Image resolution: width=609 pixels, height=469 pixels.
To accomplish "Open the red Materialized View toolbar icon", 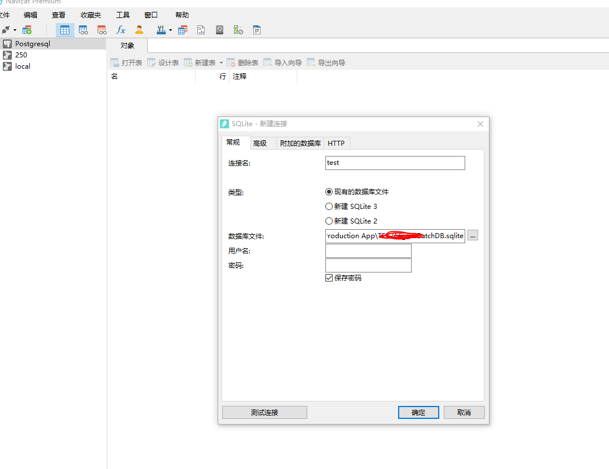I will (x=101, y=30).
